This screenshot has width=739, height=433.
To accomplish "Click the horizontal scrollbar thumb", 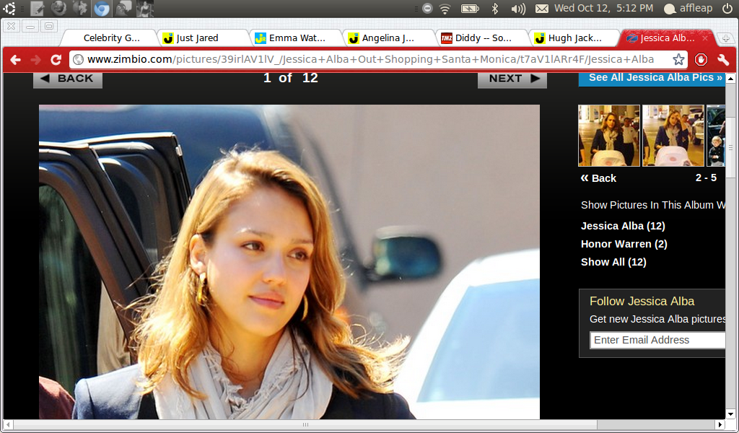I will pyautogui.click(x=305, y=424).
